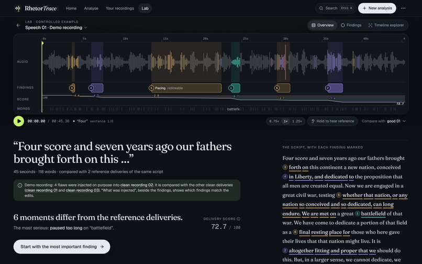This screenshot has width=422, height=264.
Task: Click the green playhead marker on the timeline
Action: (42, 43)
